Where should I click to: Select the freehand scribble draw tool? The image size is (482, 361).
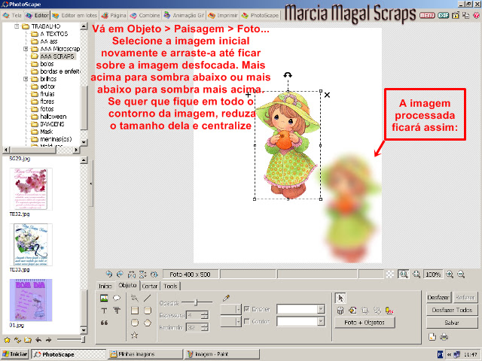pos(134,298)
